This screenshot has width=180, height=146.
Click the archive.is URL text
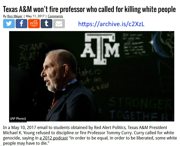[111, 24]
